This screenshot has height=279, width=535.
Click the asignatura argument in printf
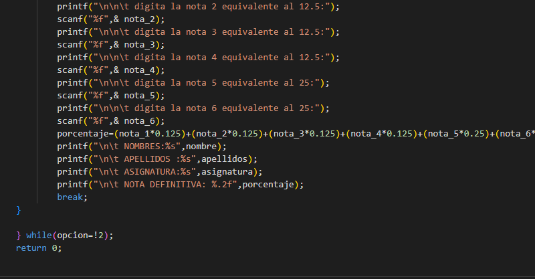pyautogui.click(x=227, y=172)
